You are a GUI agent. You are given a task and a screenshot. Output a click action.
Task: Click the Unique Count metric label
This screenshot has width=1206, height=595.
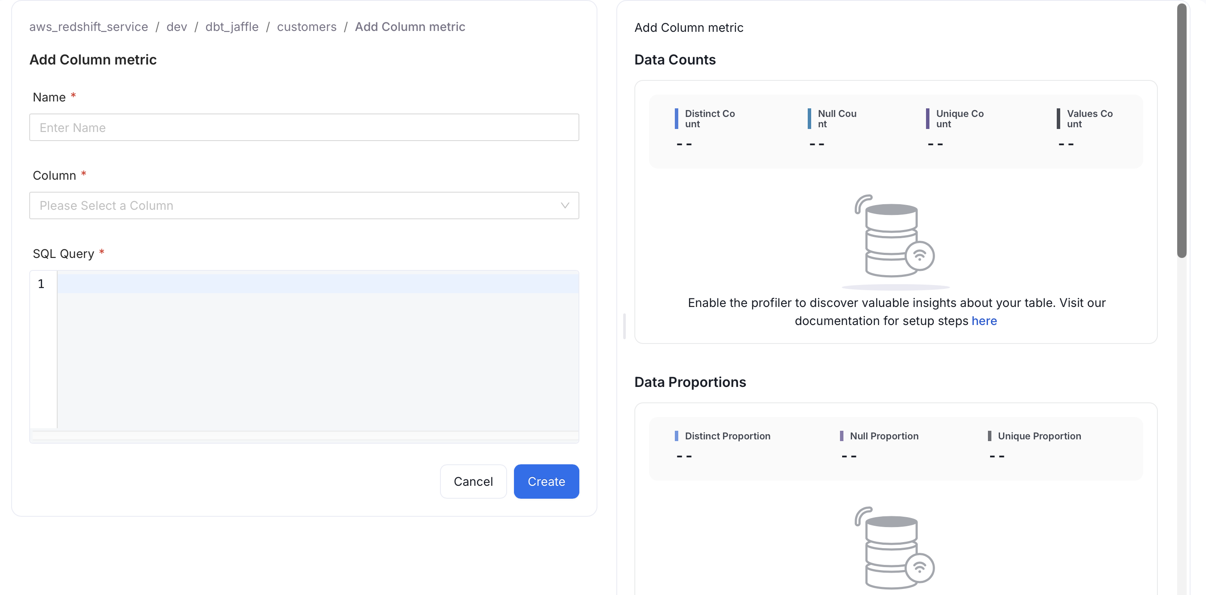coord(960,119)
